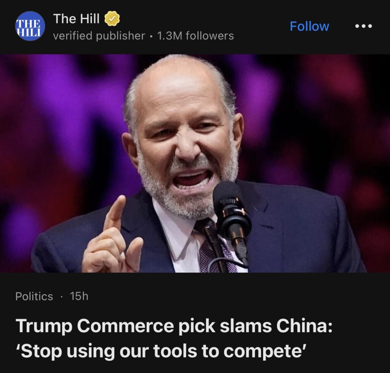This screenshot has height=373, width=390.
Task: Follow The Hill publisher
Action: point(309,26)
